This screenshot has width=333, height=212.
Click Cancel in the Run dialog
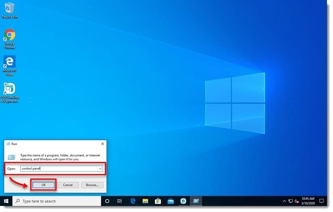coord(68,185)
